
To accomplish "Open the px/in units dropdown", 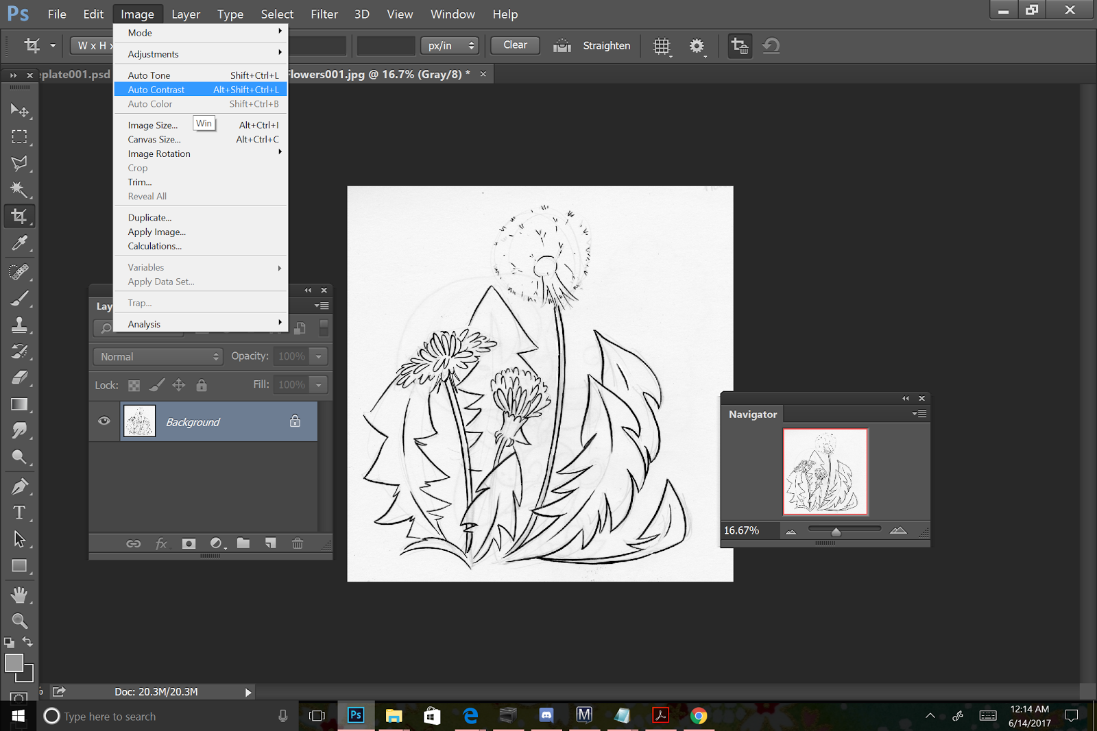I will (450, 46).
